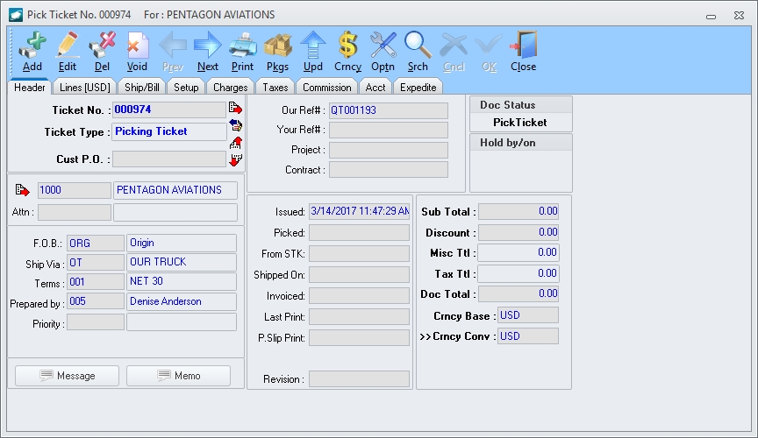This screenshot has width=758, height=438.
Task: Click the Message button
Action: pyautogui.click(x=68, y=376)
